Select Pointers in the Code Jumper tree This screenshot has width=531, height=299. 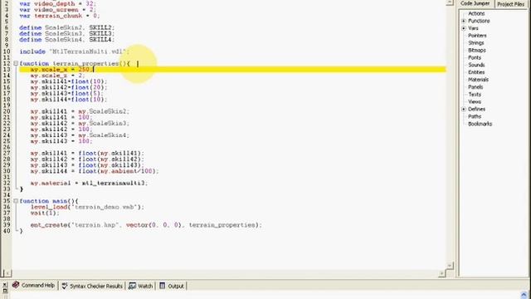[x=477, y=36]
